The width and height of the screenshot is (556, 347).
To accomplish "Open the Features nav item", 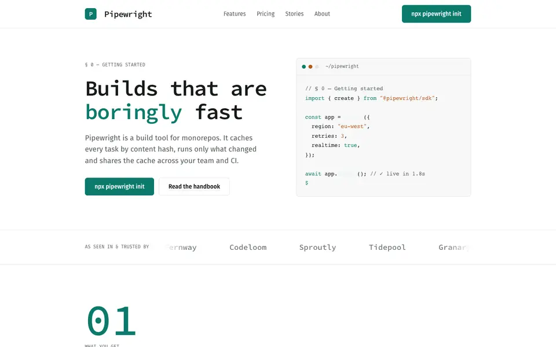I will 235,14.
